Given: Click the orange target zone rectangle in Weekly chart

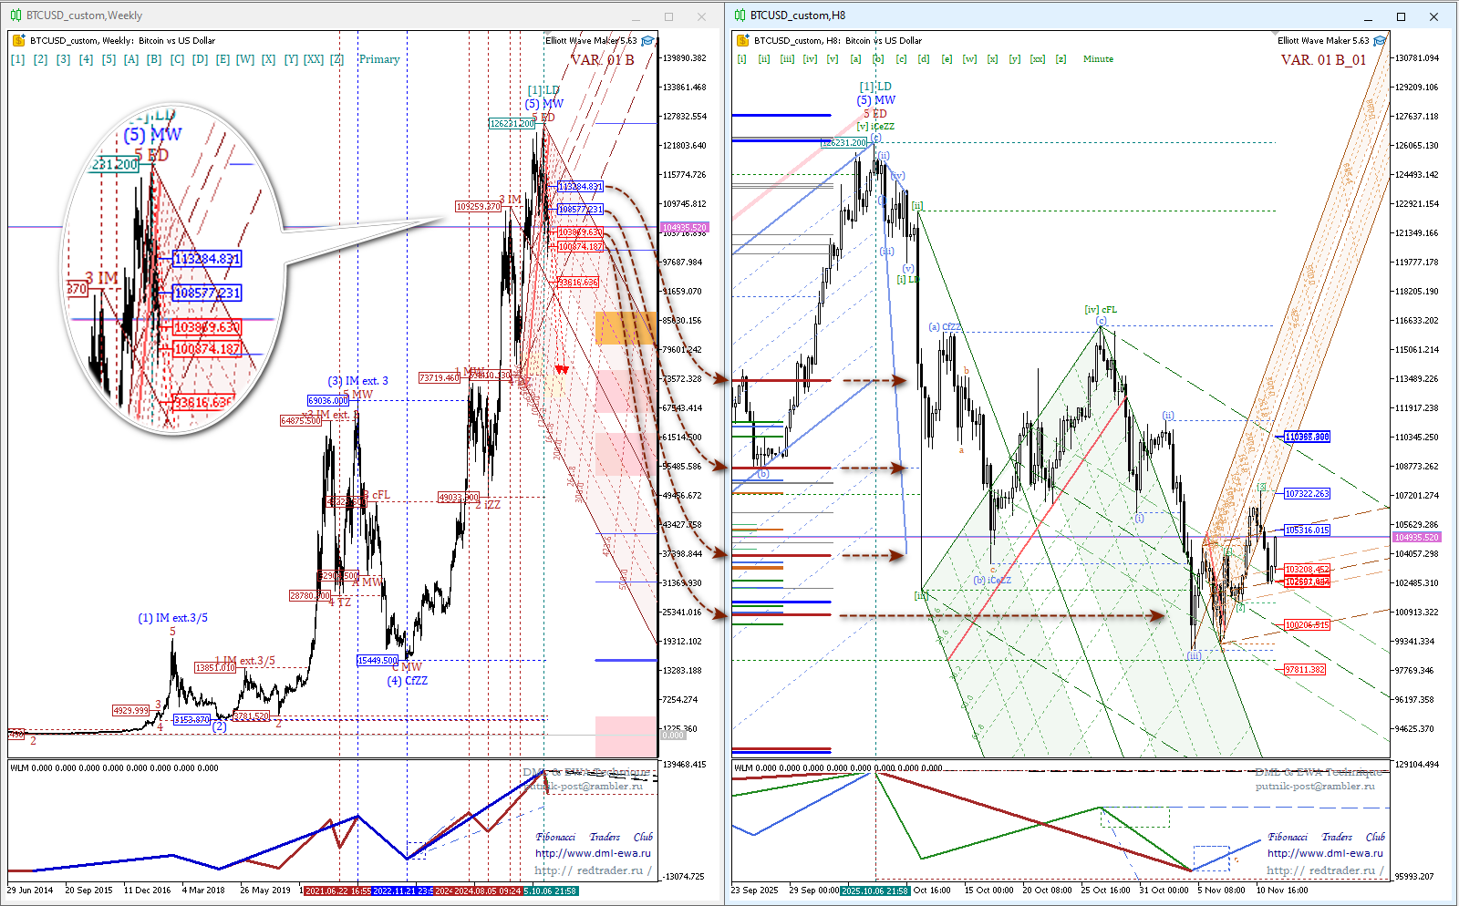Looking at the screenshot, I should [626, 328].
